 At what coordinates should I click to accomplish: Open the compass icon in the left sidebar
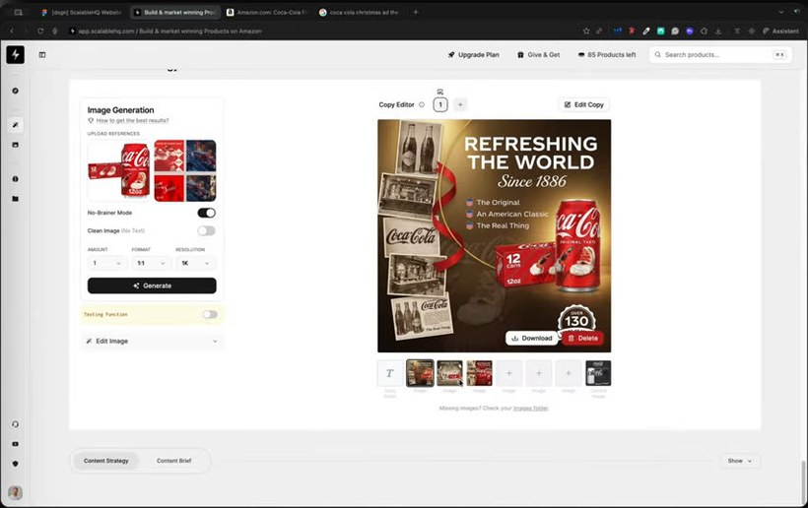pos(16,91)
